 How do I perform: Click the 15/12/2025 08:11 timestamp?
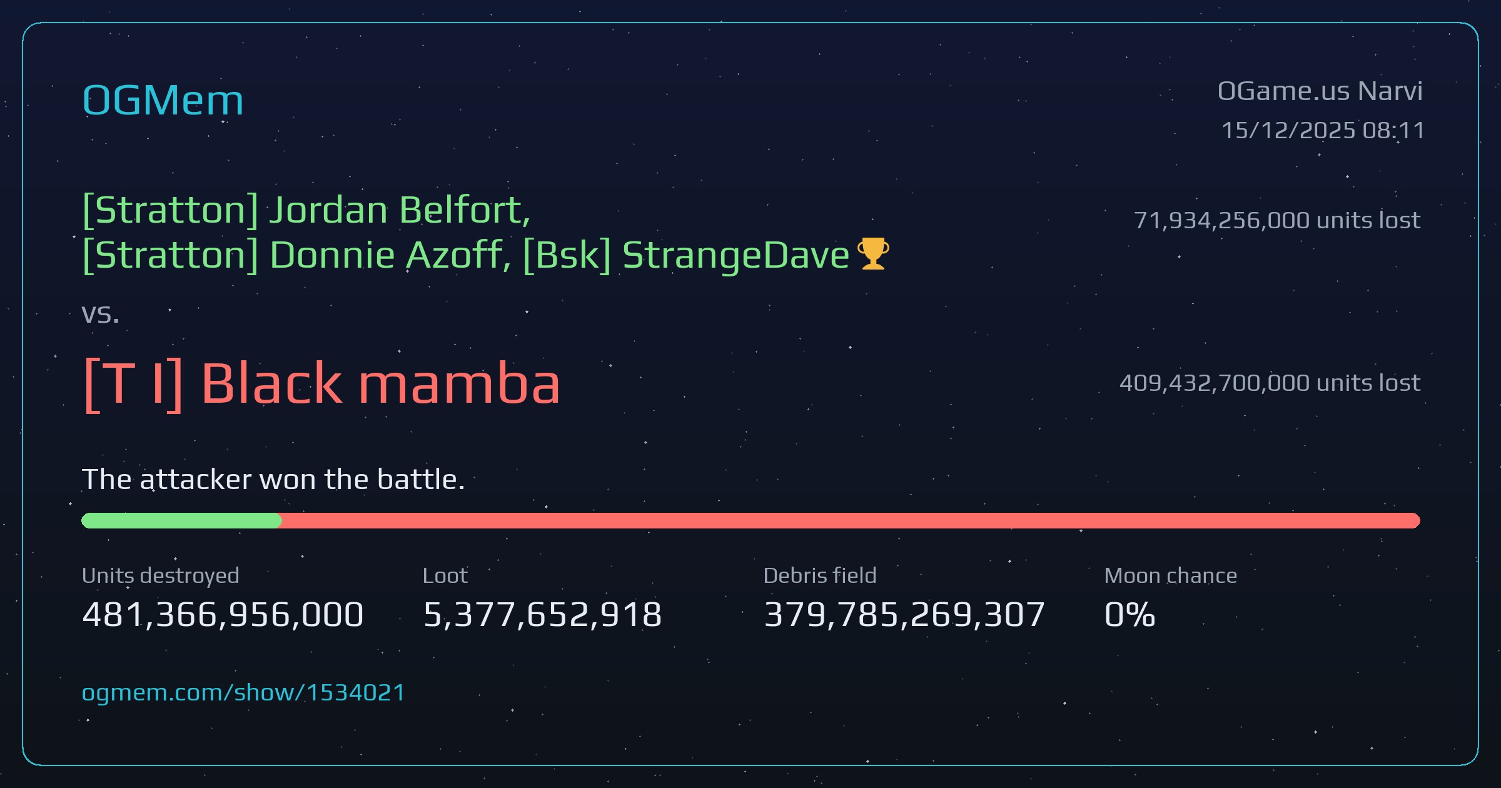[1322, 130]
